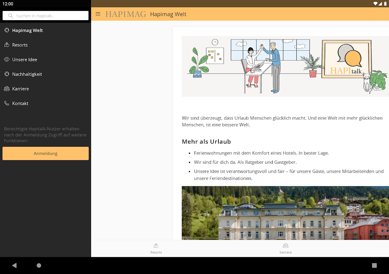
Task: Click the phone icon beside Kontakt
Action: pyautogui.click(x=7, y=103)
